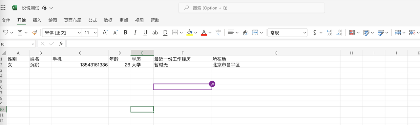420x125 pixels.
Task: Select the Format Painter brush icon
Action: tap(34, 32)
